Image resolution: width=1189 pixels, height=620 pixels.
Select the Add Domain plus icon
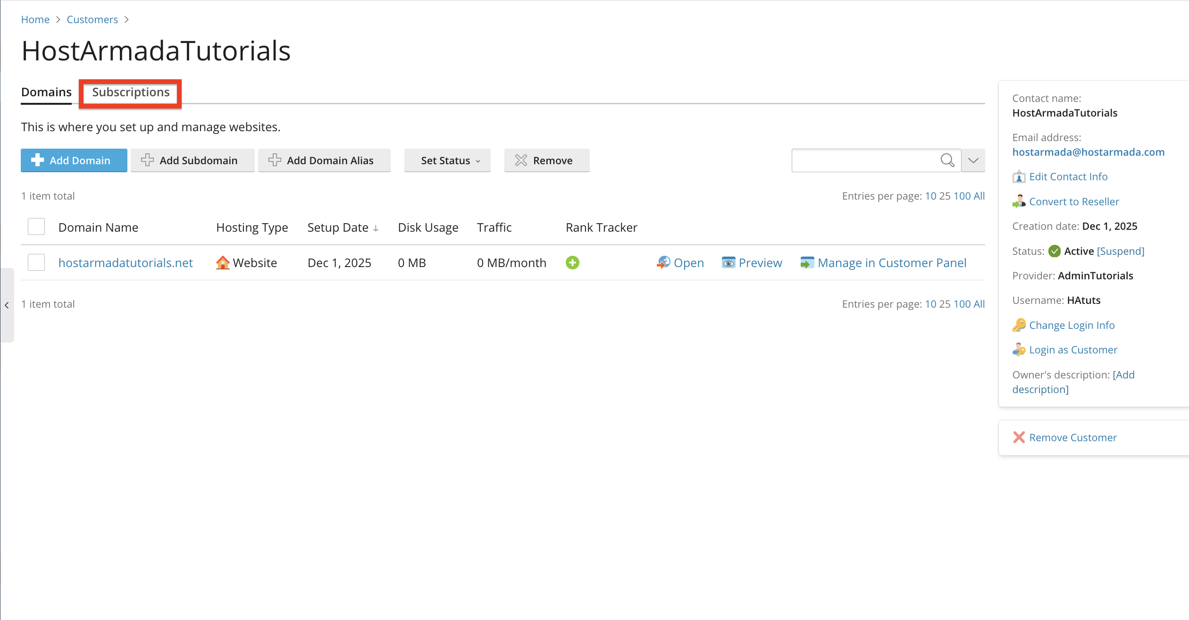[37, 160]
